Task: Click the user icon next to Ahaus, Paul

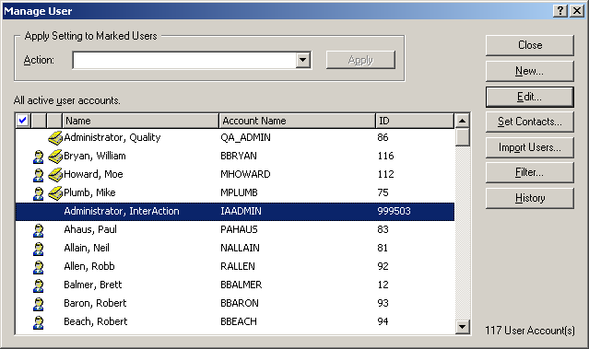Action: coord(39,230)
